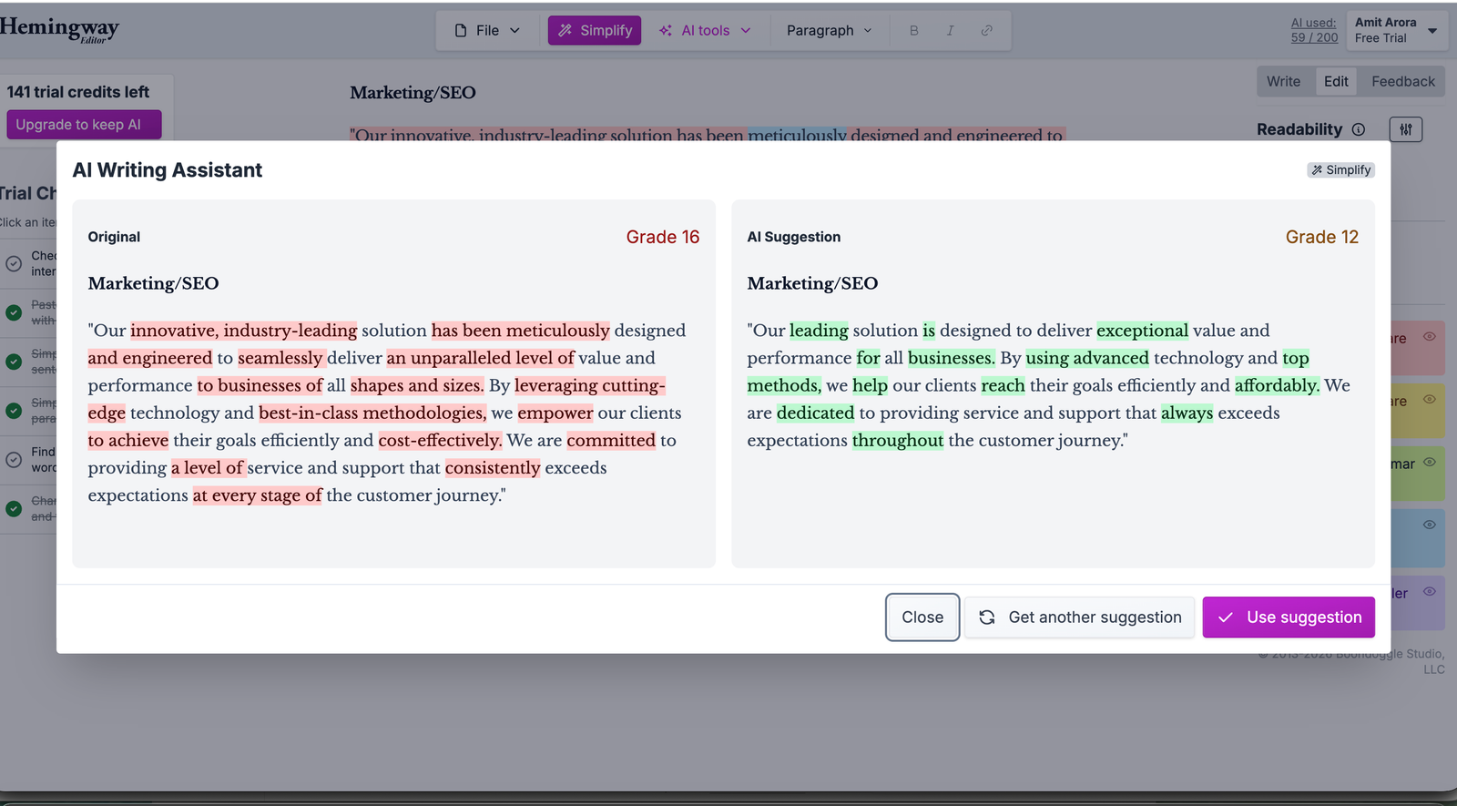
Task: Click Upgrade to keep AI button
Action: pos(84,125)
